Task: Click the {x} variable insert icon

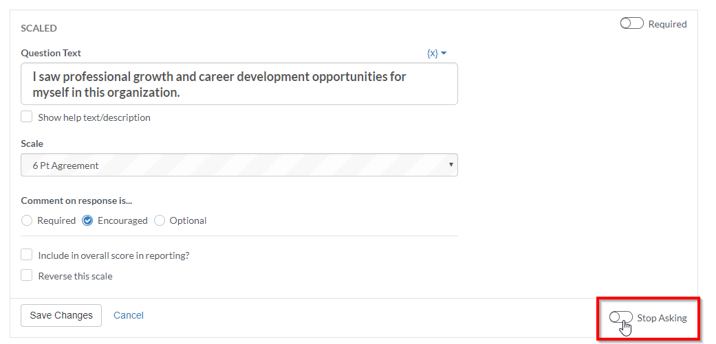Action: (433, 54)
